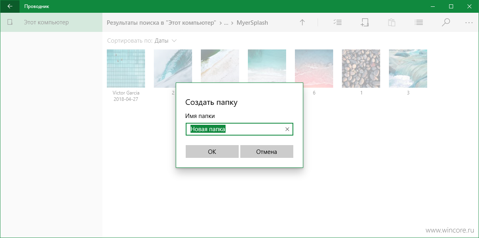Viewport: 479px width, 238px height.
Task: Toggle multi-select checklist mode
Action: click(338, 23)
